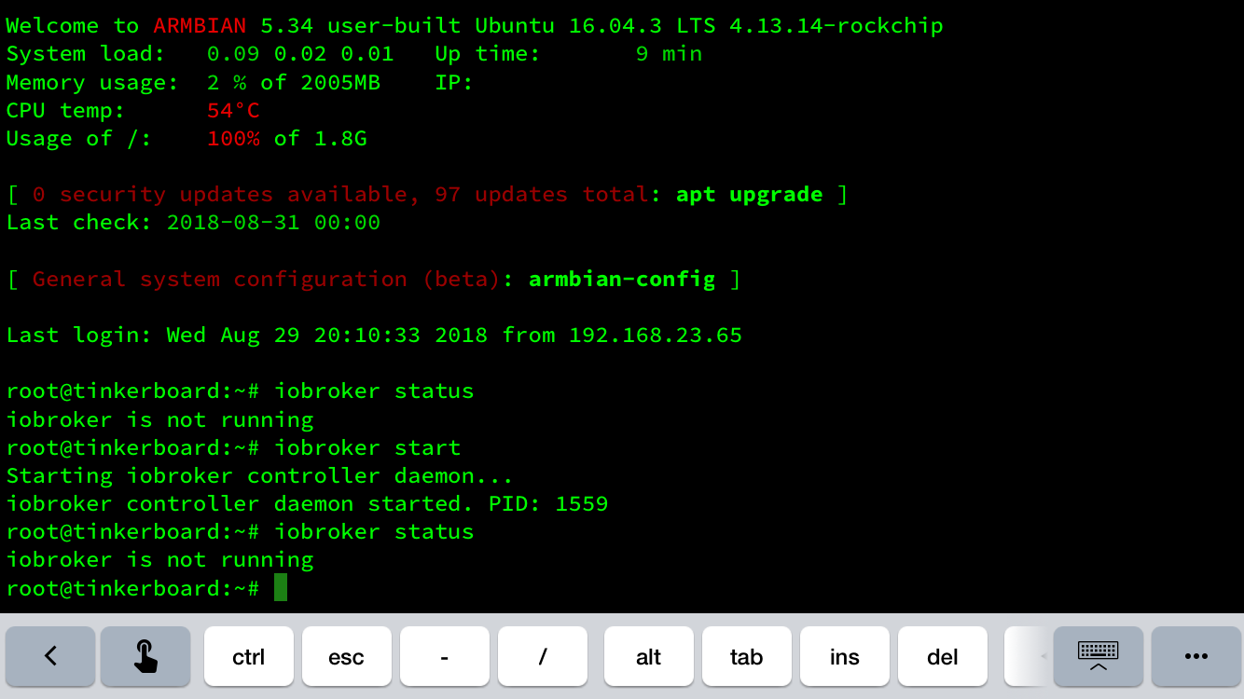Click the red ARMBIAN text in welcome line
The width and height of the screenshot is (1244, 699).
tap(200, 26)
